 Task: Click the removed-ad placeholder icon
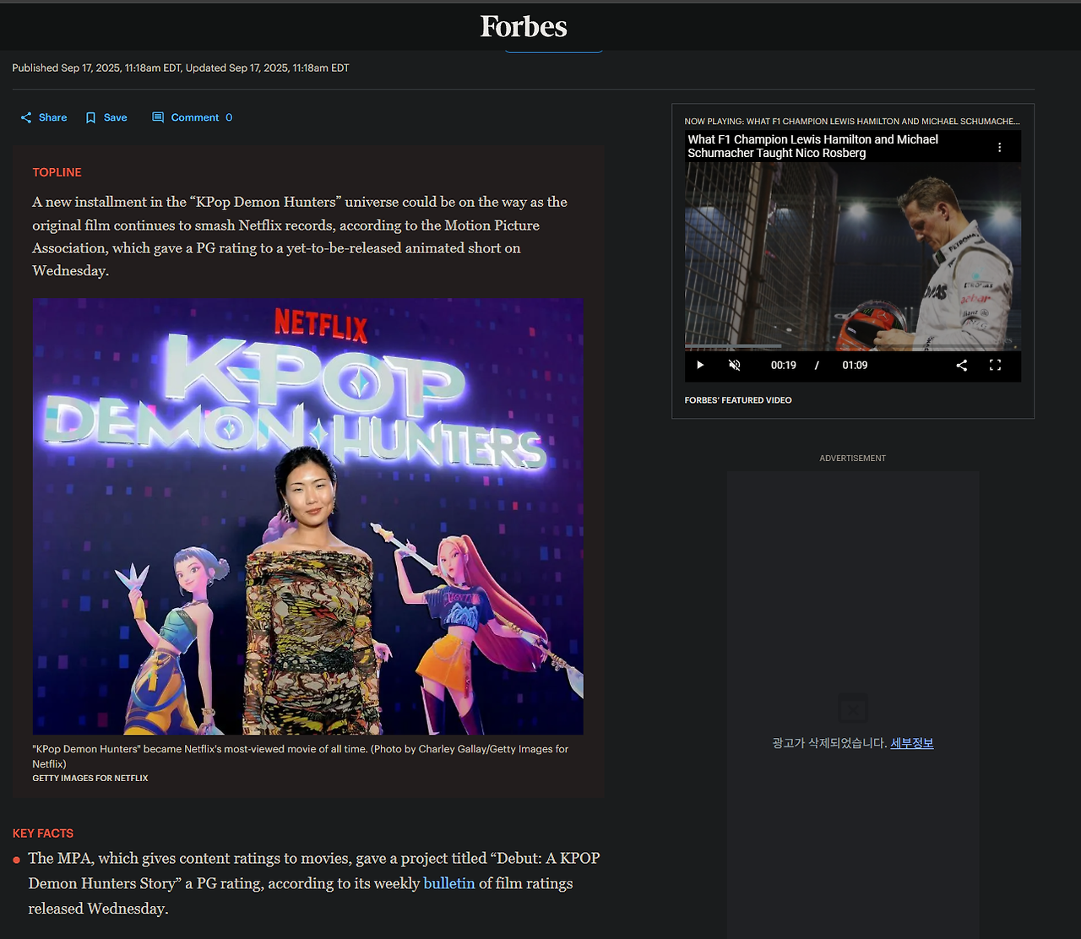pos(853,707)
